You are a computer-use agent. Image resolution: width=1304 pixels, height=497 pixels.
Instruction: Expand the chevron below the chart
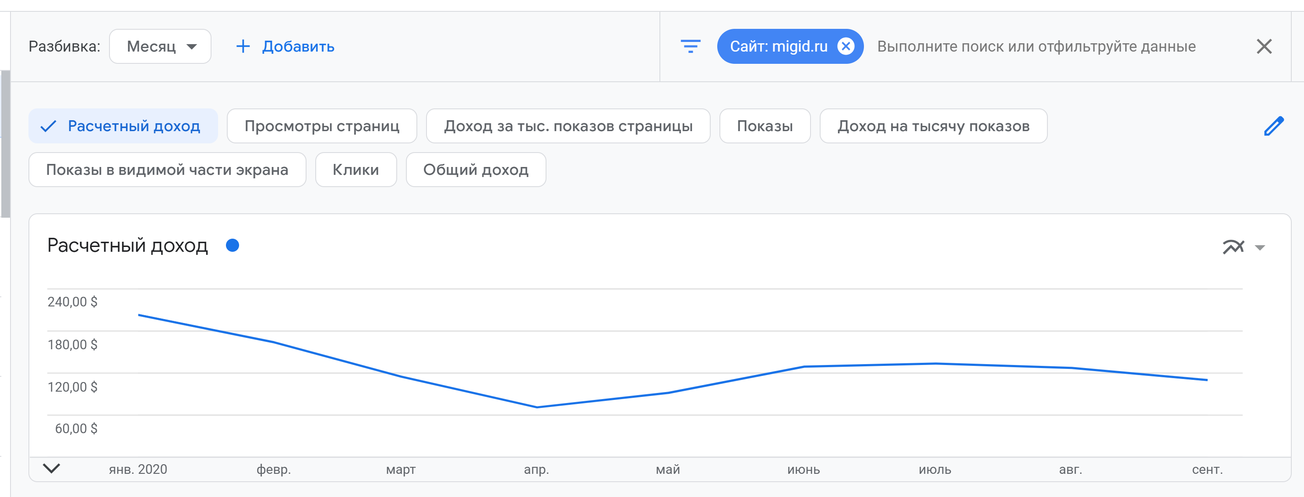(x=52, y=468)
